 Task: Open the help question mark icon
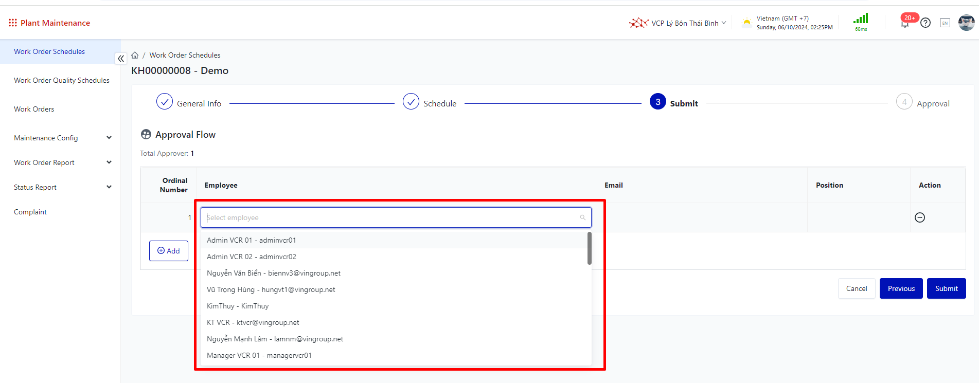pyautogui.click(x=925, y=23)
